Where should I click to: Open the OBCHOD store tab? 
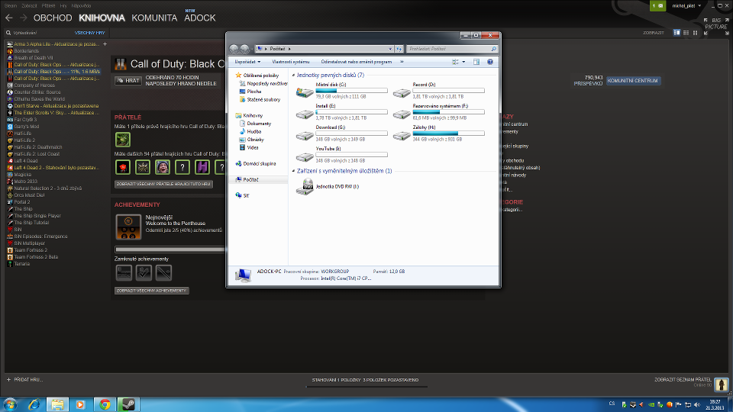(x=53, y=18)
